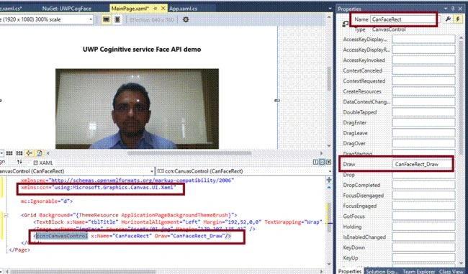Pin the MainPage.xaml tab
Viewport: 468px width, 274px height.
coord(156,9)
